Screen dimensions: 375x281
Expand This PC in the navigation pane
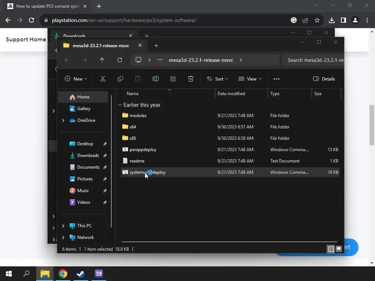[63, 226]
